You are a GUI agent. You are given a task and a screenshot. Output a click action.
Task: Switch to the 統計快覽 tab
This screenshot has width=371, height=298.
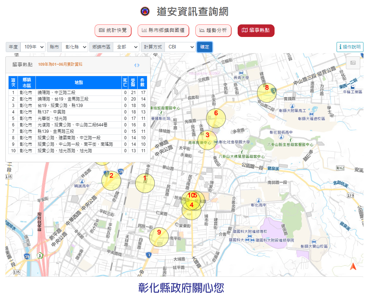(113, 31)
